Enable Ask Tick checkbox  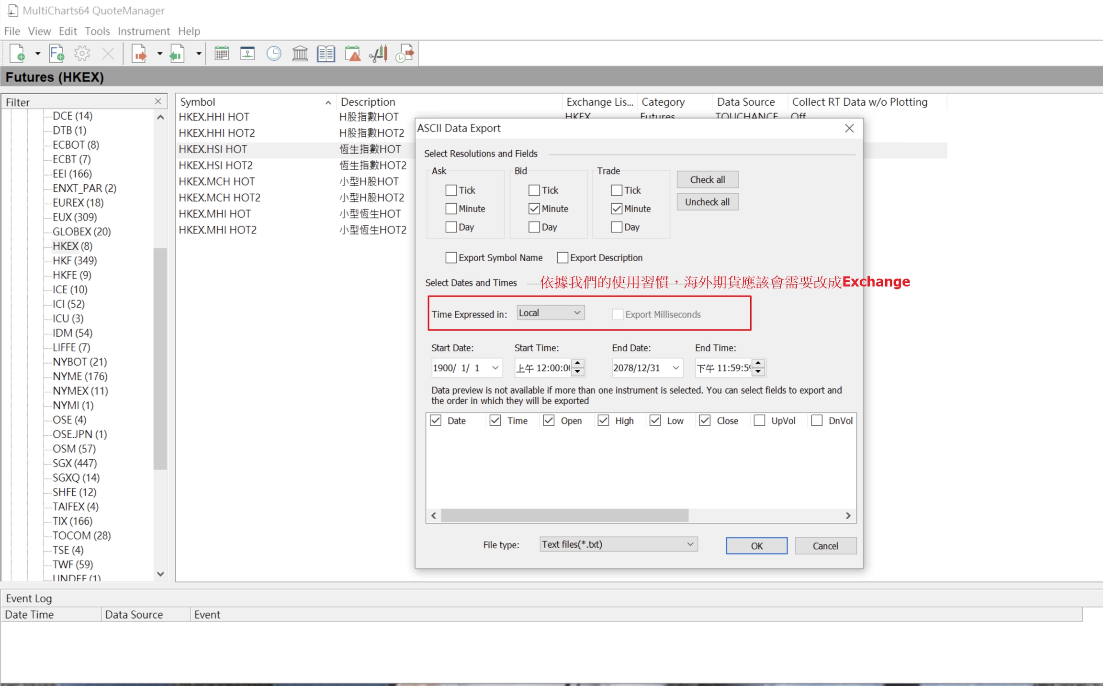451,190
